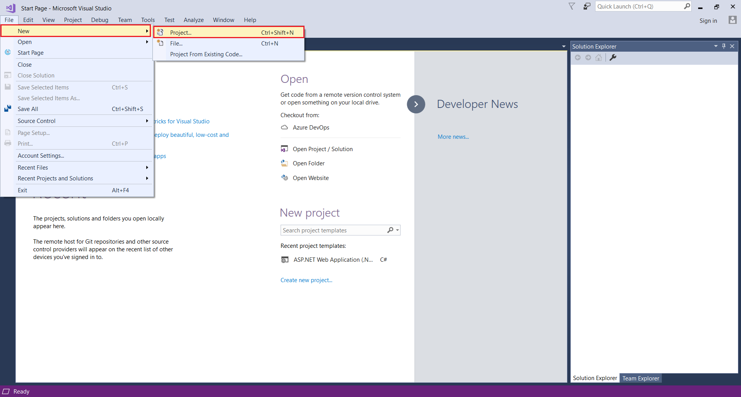Switch to the Team Explorer tab
741x397 pixels.
click(641, 378)
